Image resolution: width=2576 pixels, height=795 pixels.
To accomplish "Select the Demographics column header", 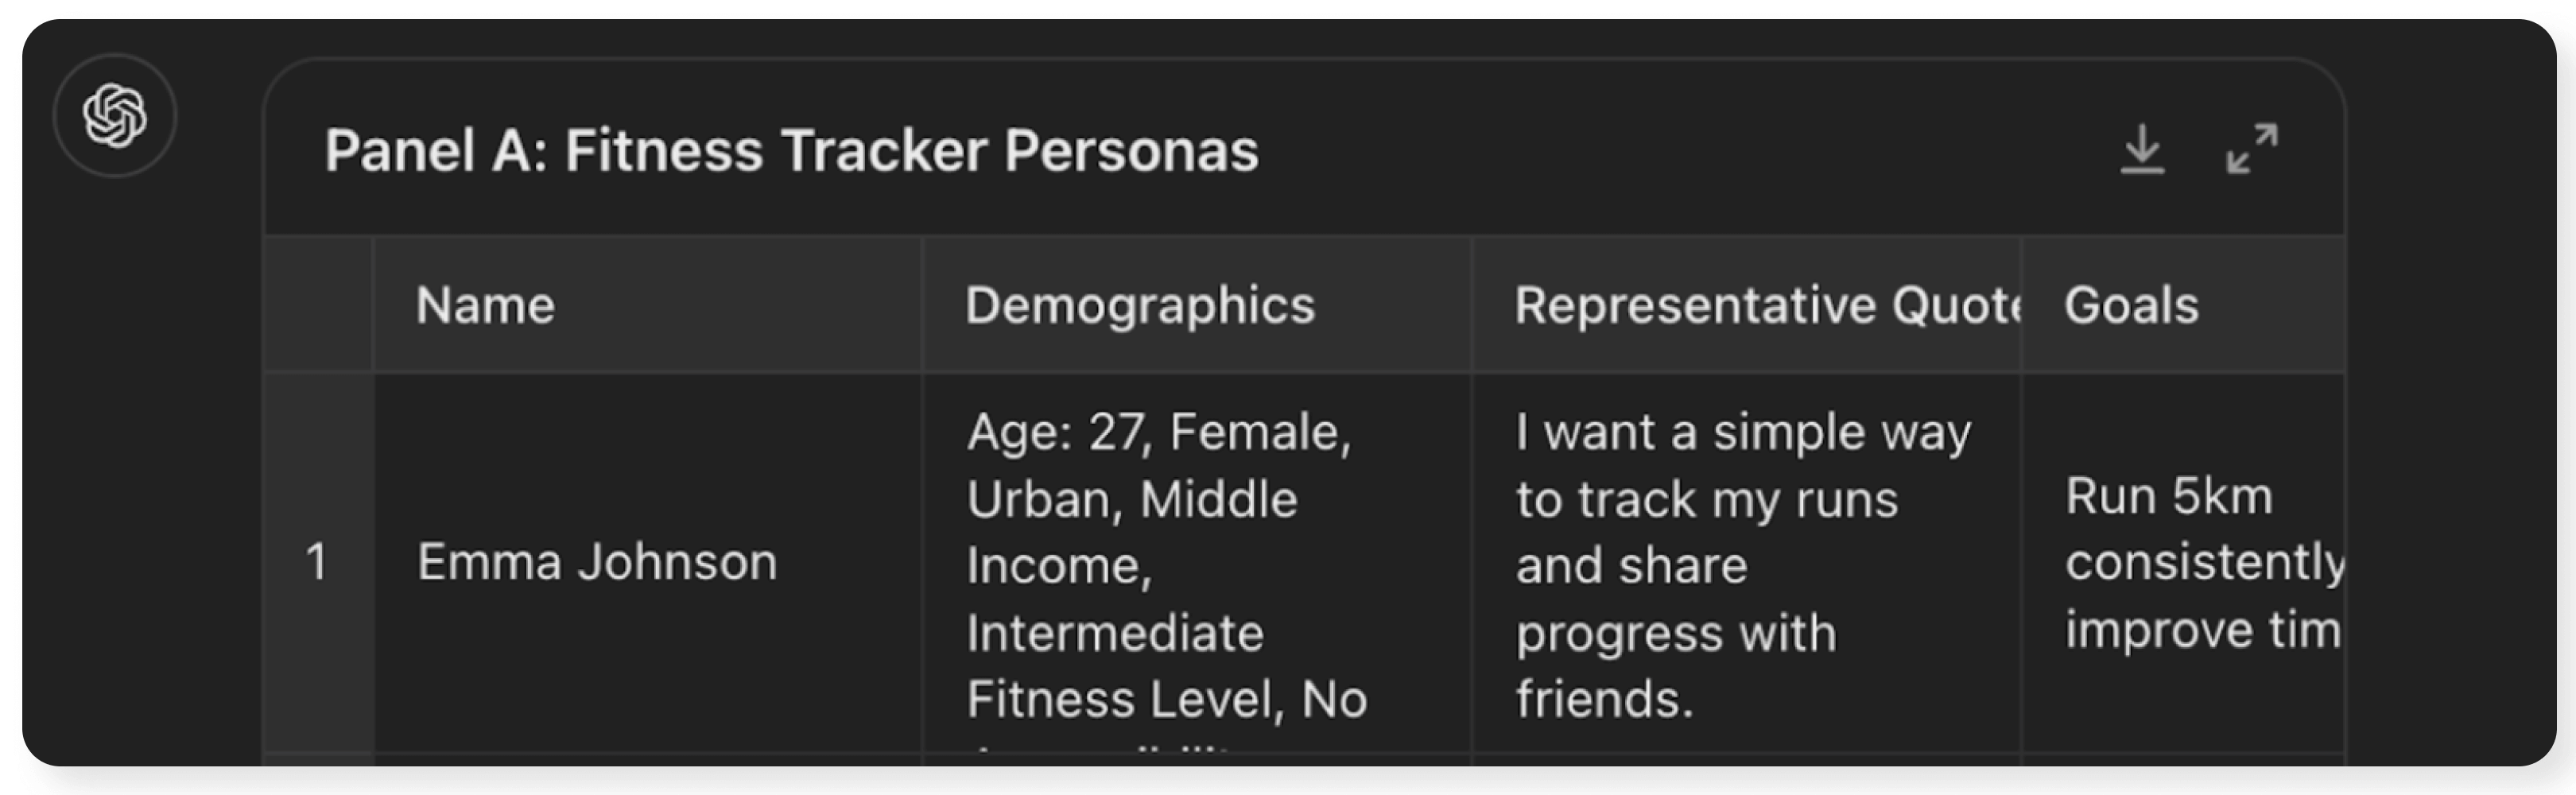I will (x=1196, y=305).
